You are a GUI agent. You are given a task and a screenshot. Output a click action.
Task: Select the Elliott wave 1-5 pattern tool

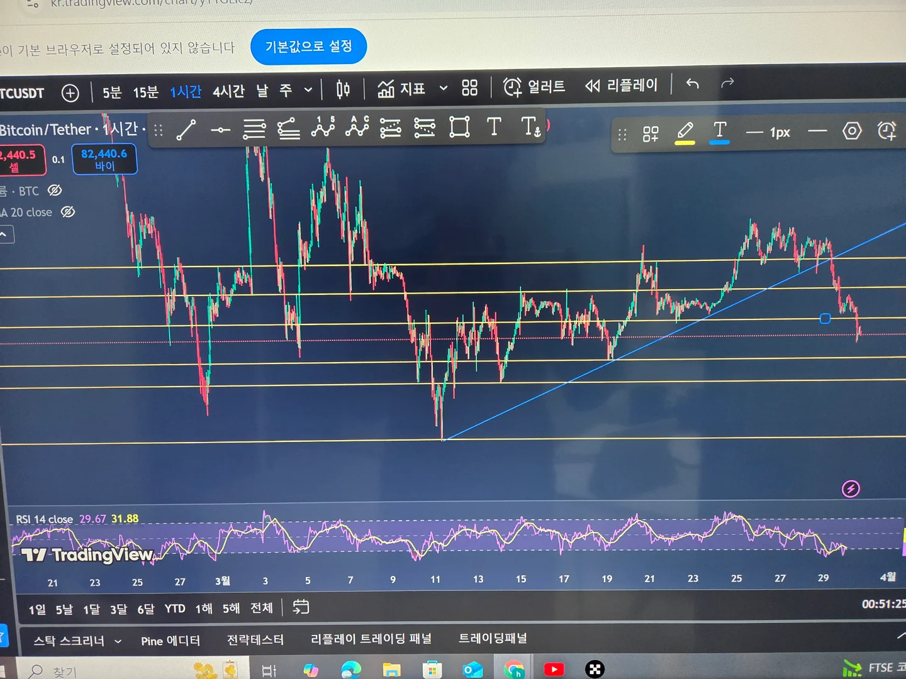click(323, 127)
